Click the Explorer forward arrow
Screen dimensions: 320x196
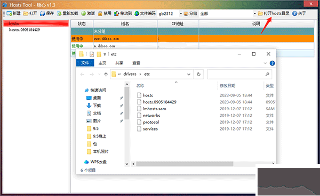(x=92, y=75)
